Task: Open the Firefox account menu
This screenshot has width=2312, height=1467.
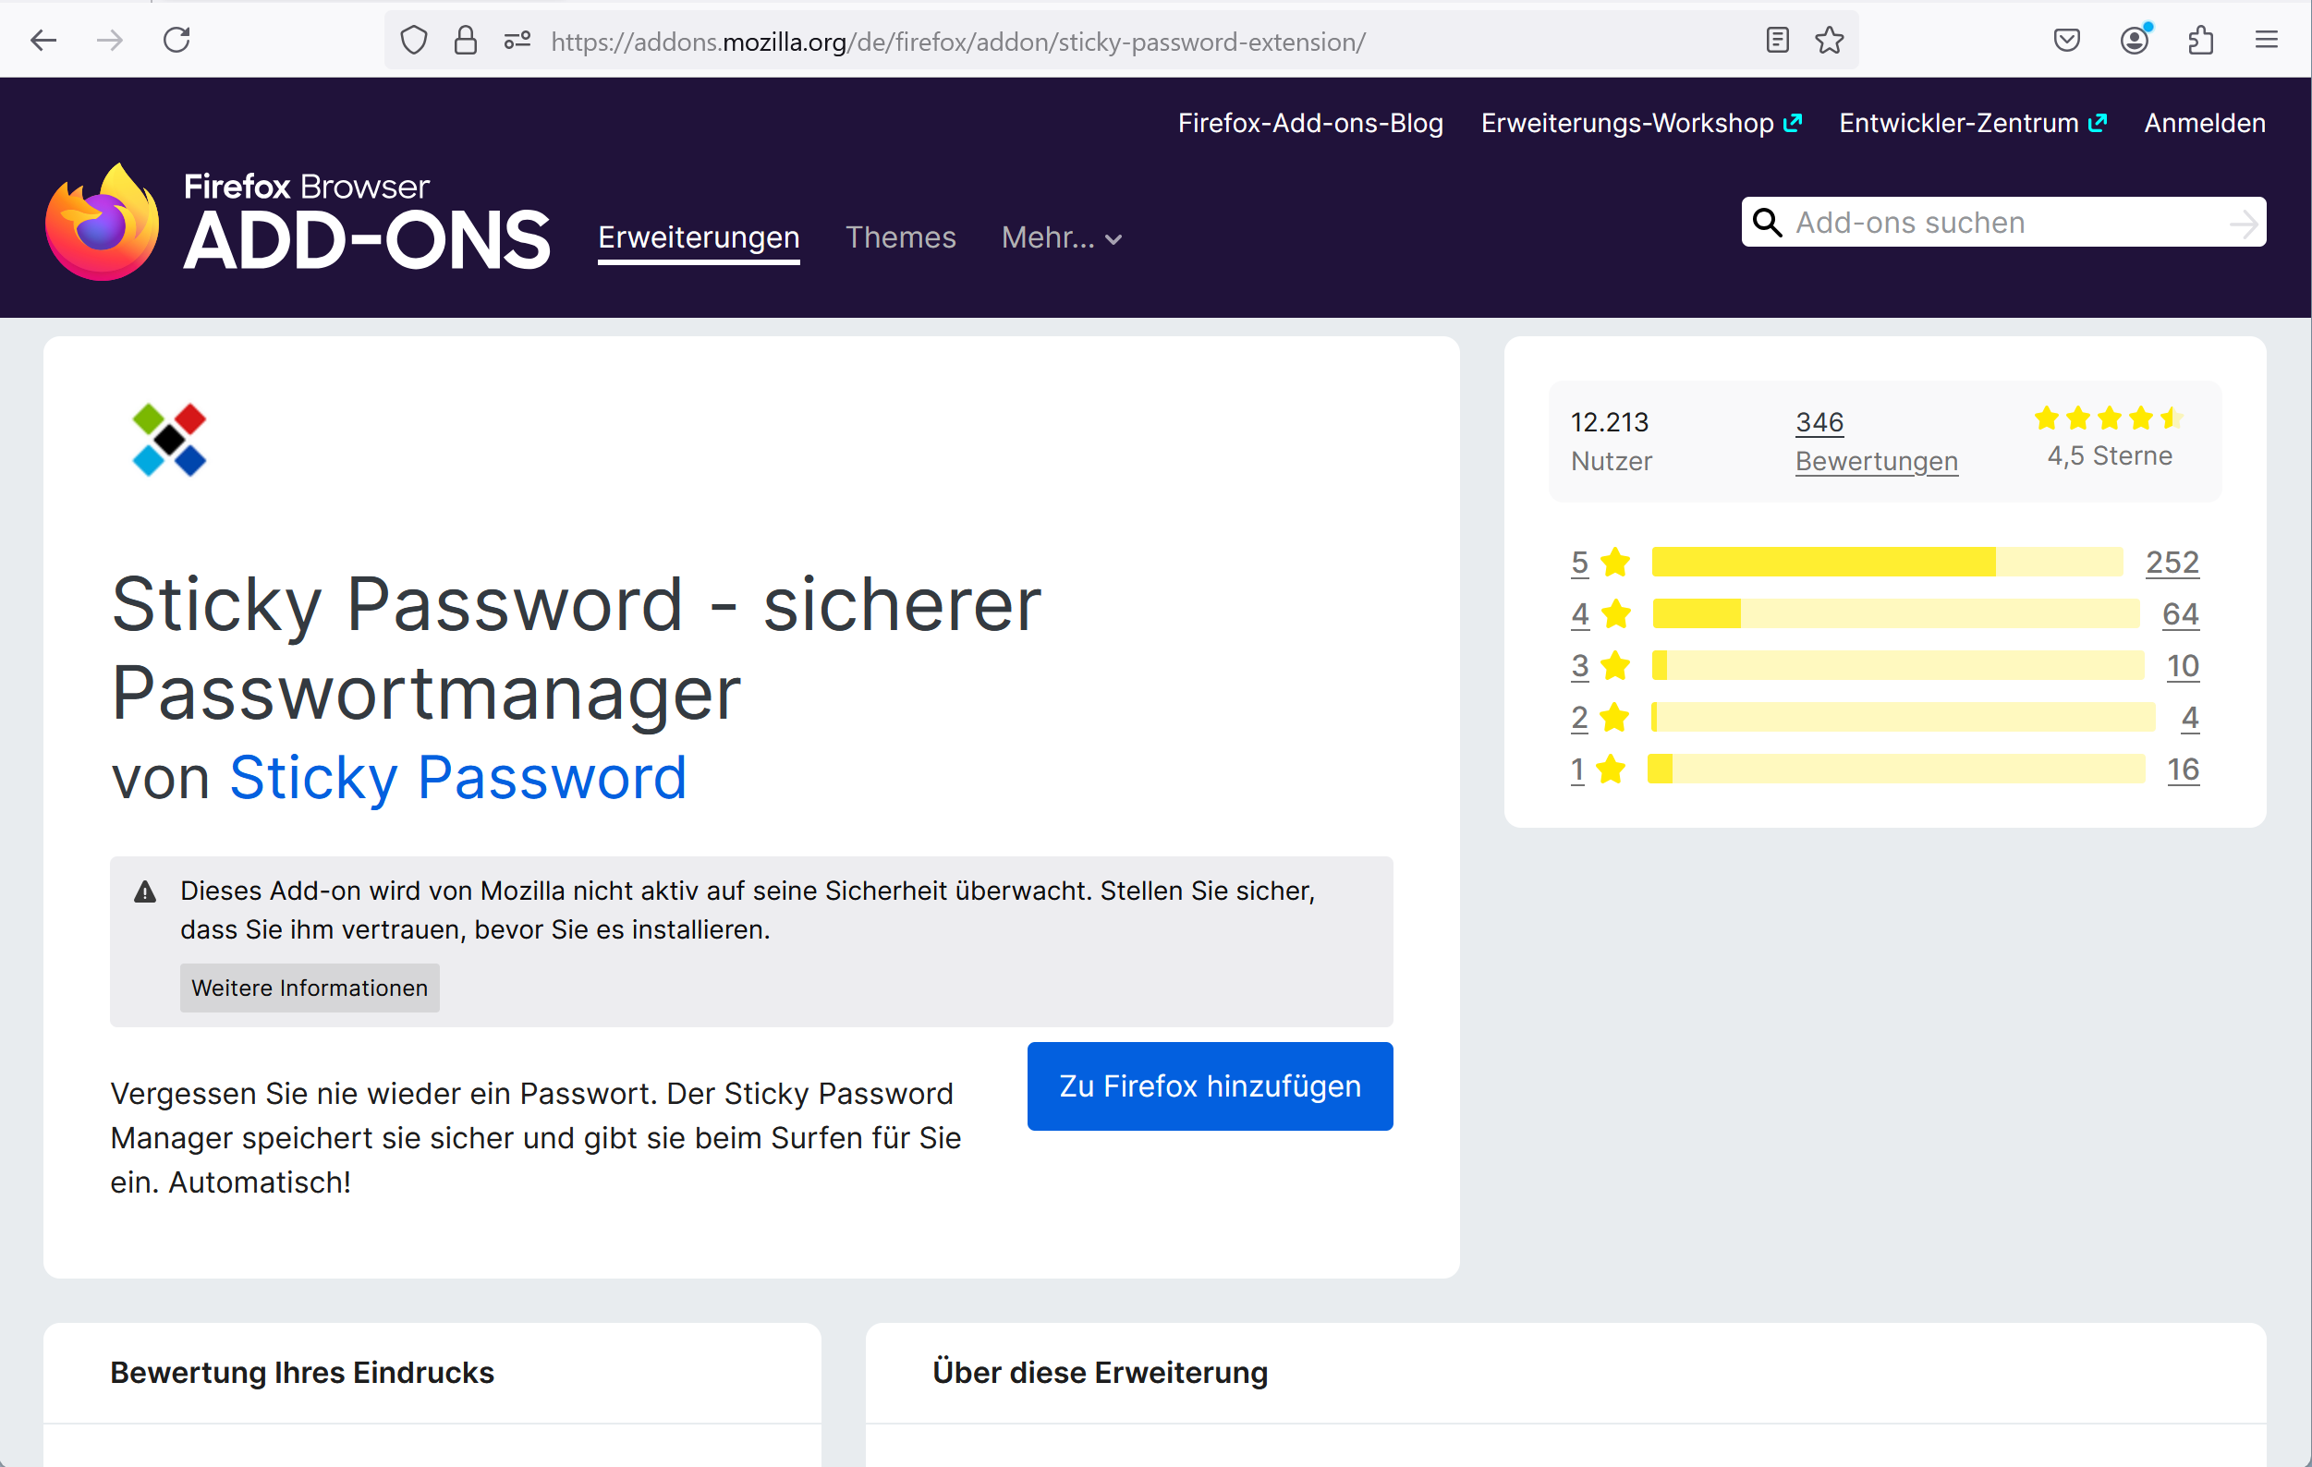Action: click(x=2136, y=41)
